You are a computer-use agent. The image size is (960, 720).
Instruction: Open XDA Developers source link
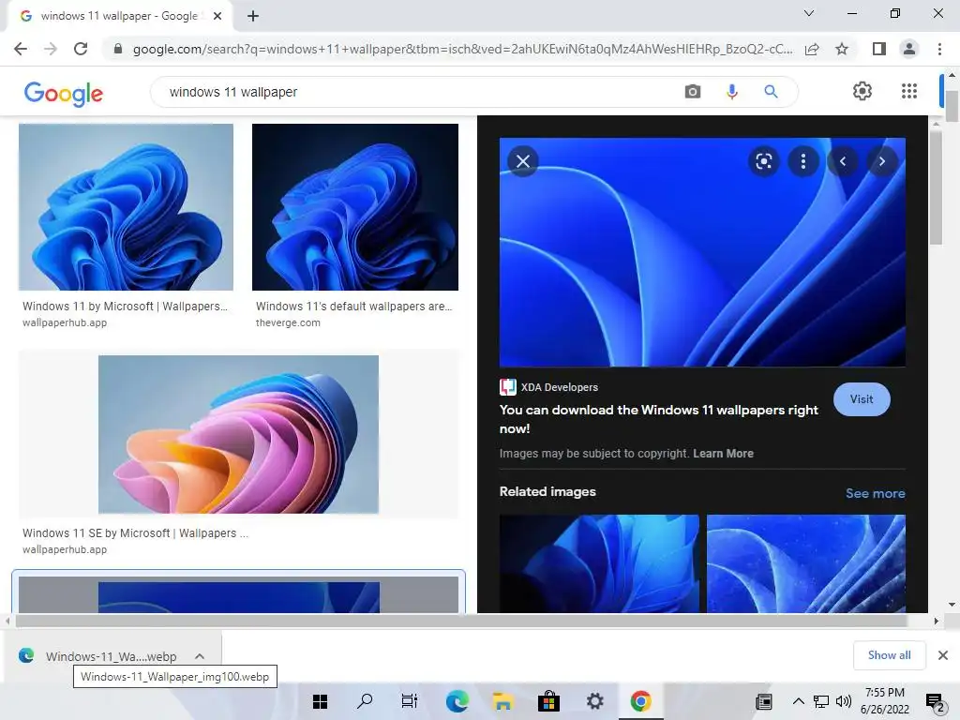click(x=549, y=387)
